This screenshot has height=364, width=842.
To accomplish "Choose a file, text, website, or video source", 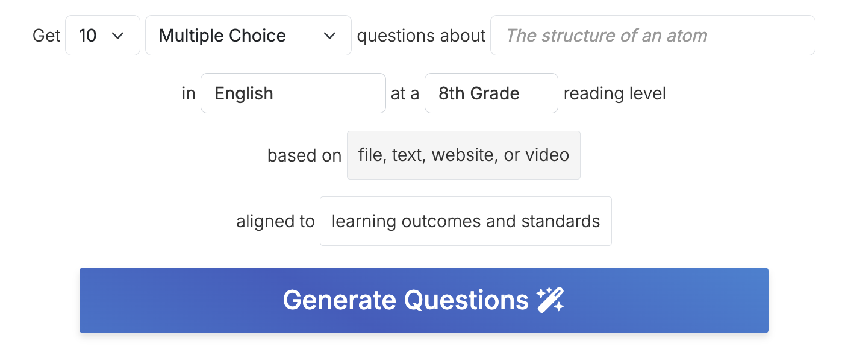I will pos(463,155).
